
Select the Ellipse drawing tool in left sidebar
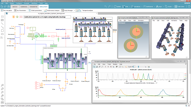point(2,34)
